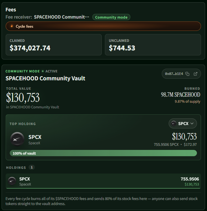Run the Cycle fees button
Image resolution: width=207 pixels, height=211 pixels.
coord(103,26)
